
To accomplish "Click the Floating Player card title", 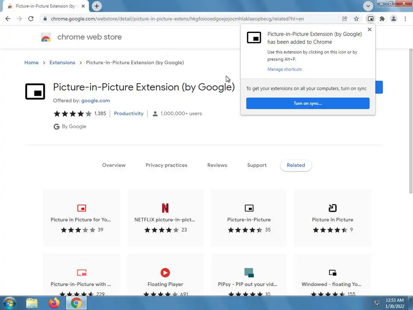I will point(165,284).
